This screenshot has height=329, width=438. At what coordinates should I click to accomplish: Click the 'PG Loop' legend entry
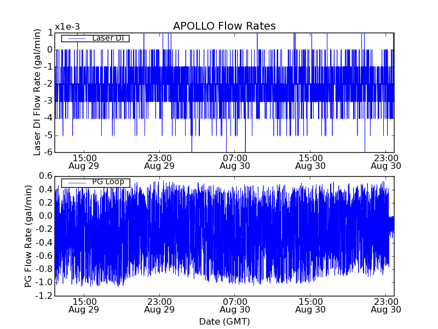pos(95,183)
